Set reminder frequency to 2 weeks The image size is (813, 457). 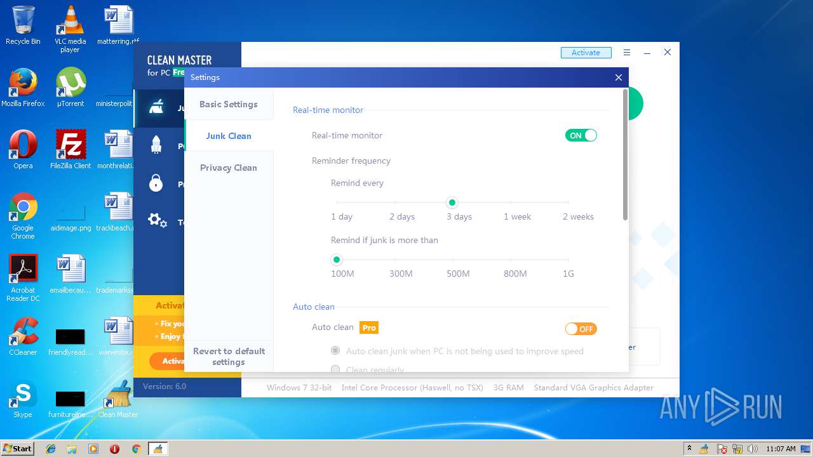(568, 203)
